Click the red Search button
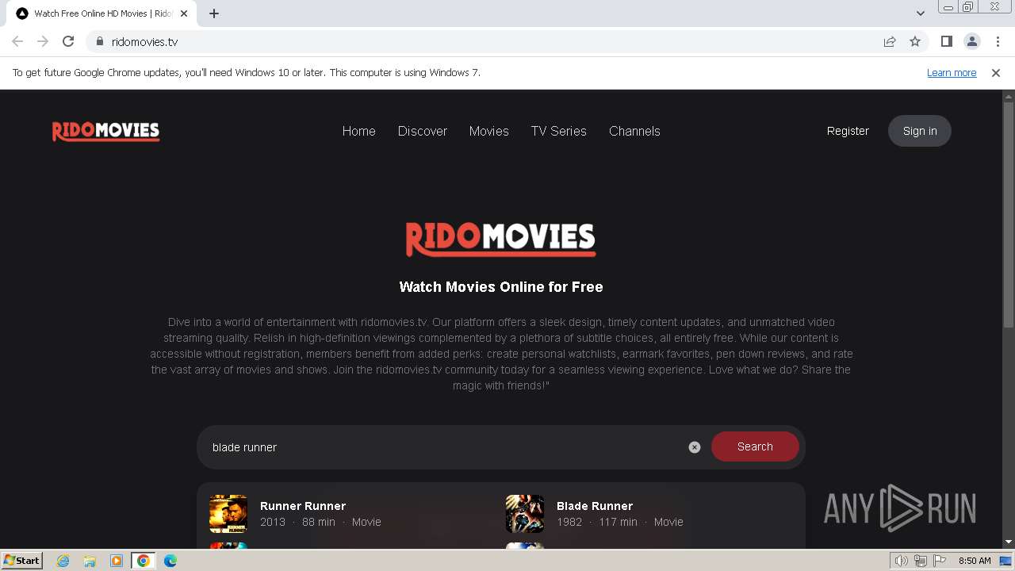Image resolution: width=1015 pixels, height=571 pixels. tap(755, 446)
